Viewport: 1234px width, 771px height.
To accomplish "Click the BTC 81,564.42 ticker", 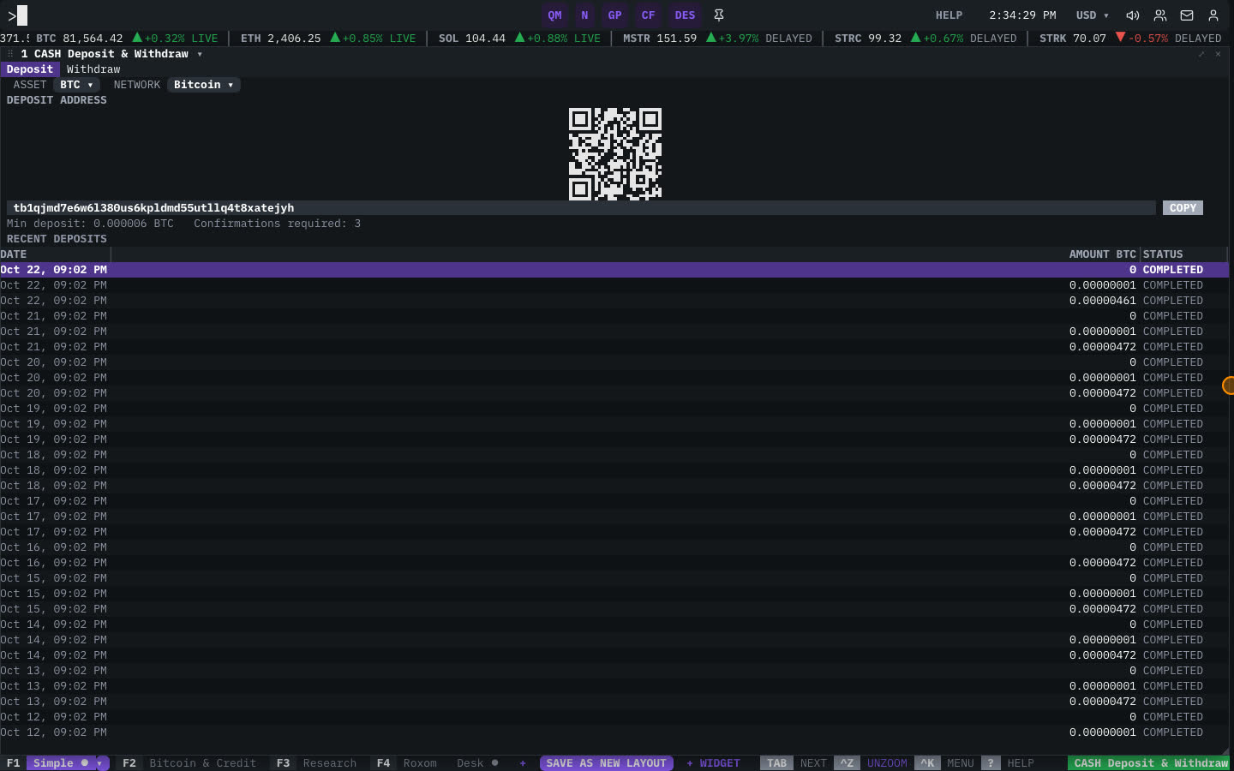I will tap(127, 39).
